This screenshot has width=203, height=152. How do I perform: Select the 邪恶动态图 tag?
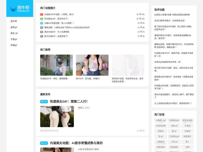[x=187, y=120]
